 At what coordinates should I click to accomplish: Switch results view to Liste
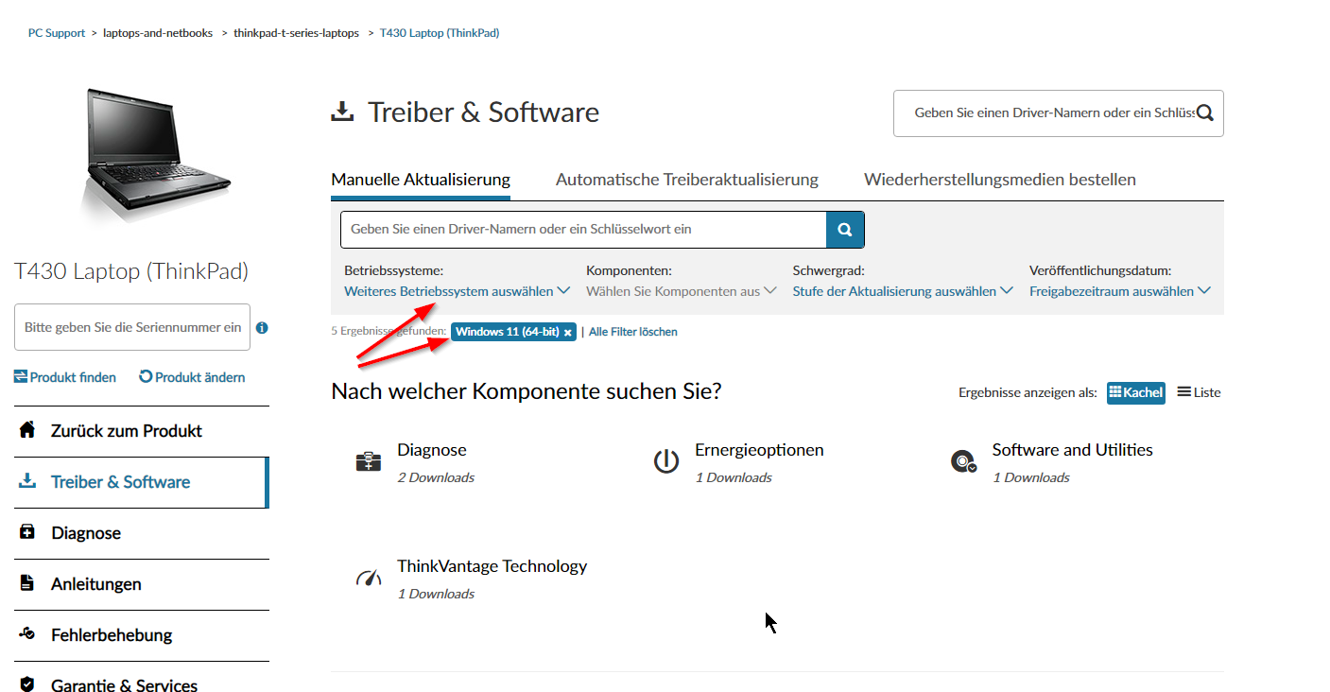click(1199, 392)
